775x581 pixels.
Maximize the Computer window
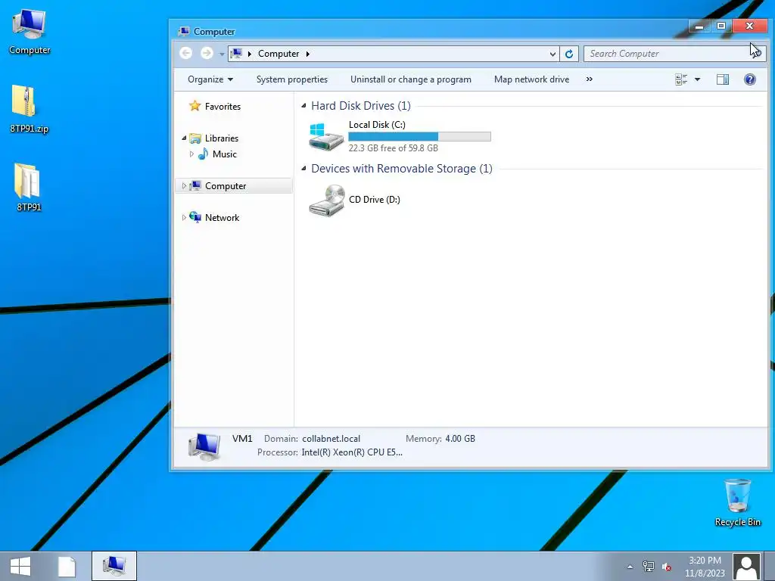721,26
